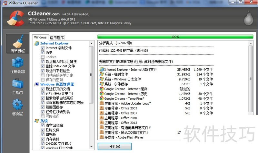This screenshot has height=153, width=258.
Task: Toggle 缩略图缓存 checkbox
Action: click(43, 107)
